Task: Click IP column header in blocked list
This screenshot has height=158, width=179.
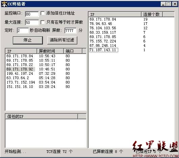Action: point(21,51)
